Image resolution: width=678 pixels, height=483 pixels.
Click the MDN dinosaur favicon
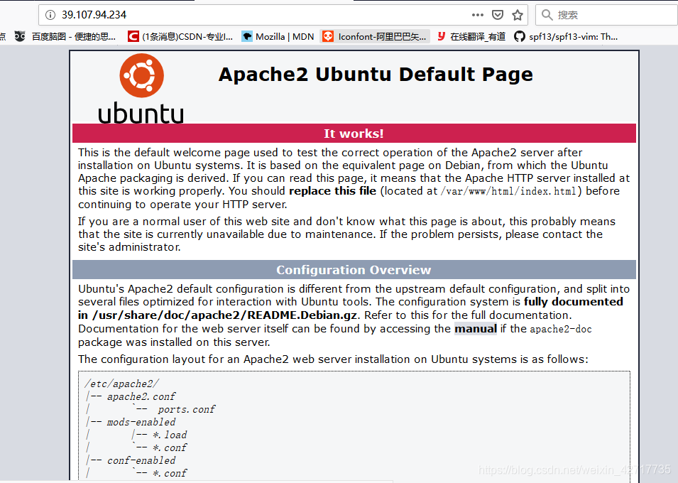coord(247,37)
